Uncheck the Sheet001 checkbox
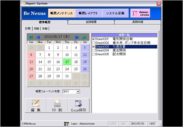Image resolution: width=183 pixels, height=127 pixels. (x=93, y=39)
